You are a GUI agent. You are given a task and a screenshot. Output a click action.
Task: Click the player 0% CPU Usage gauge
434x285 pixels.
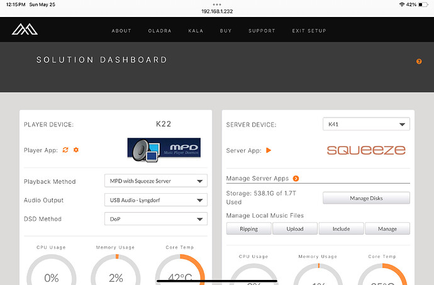pos(52,269)
